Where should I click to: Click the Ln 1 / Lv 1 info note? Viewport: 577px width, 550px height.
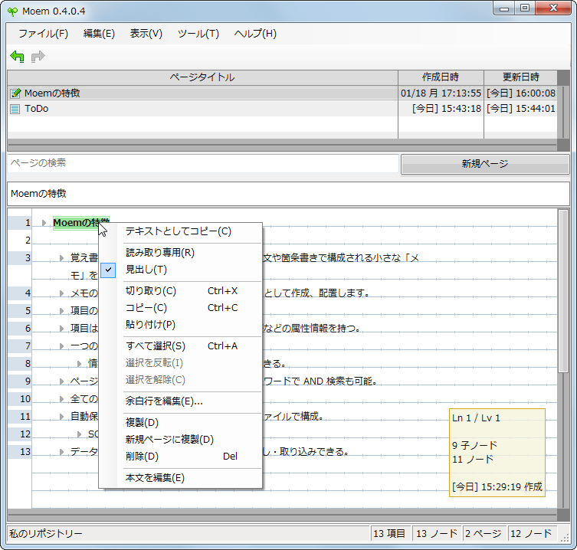(497, 453)
